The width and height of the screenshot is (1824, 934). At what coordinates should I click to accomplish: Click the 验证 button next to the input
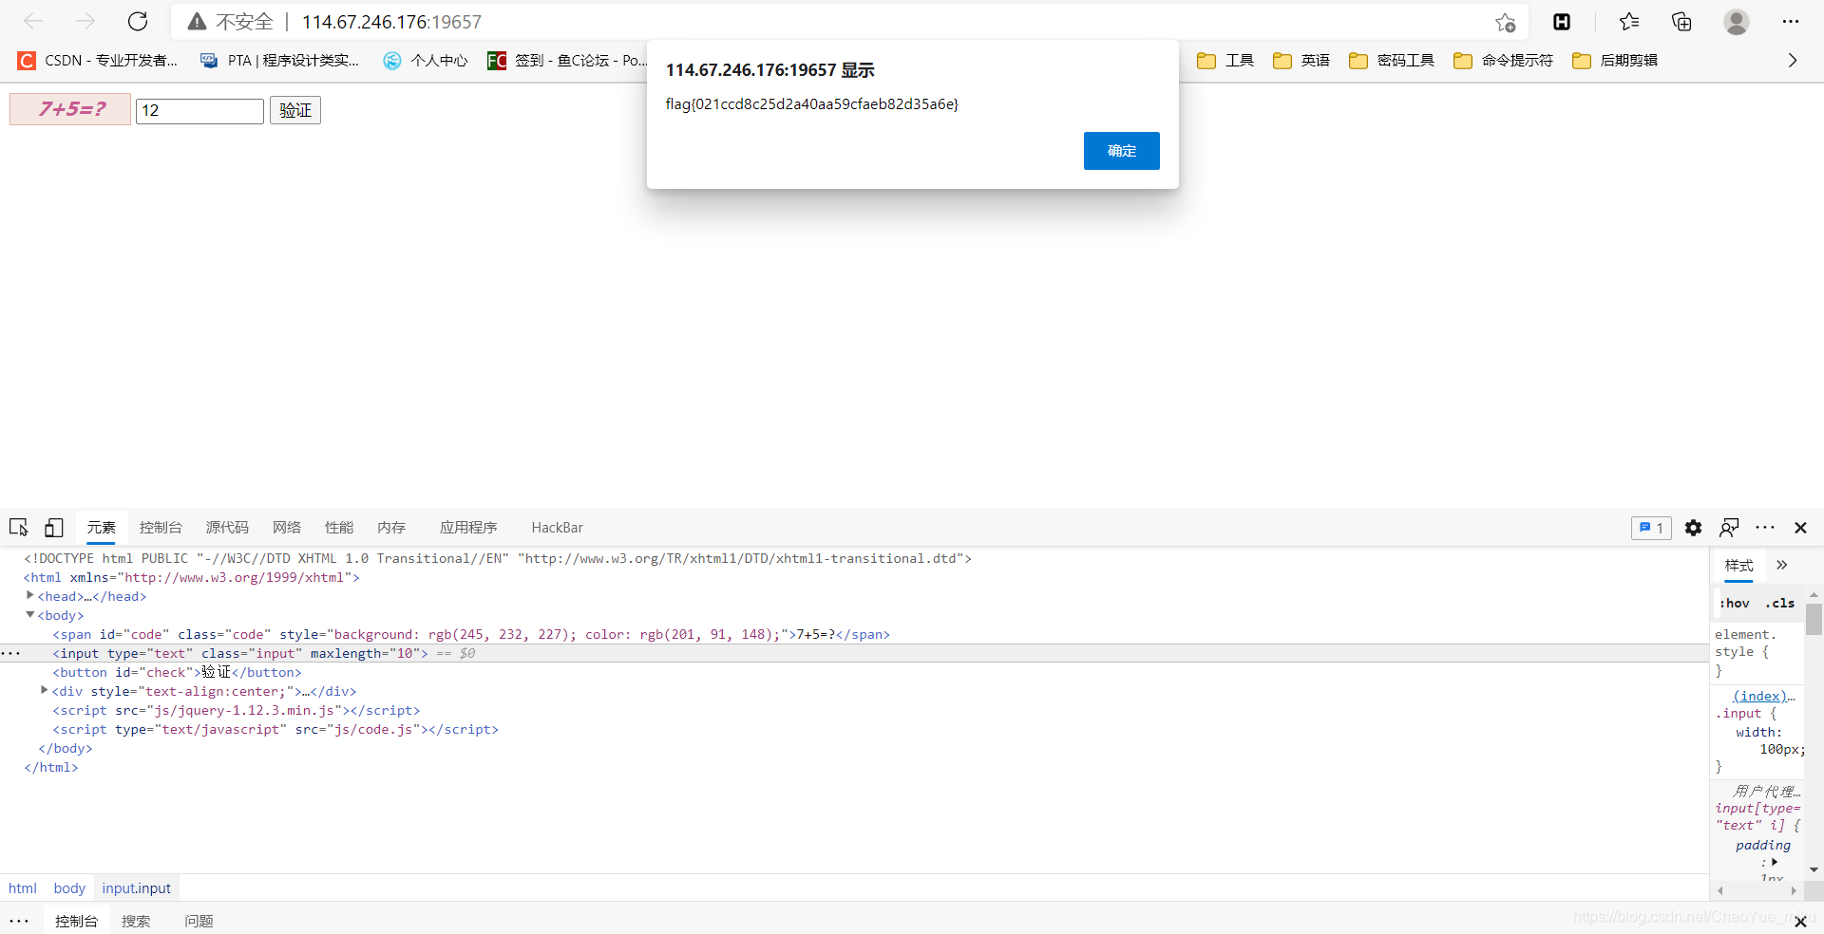point(294,109)
